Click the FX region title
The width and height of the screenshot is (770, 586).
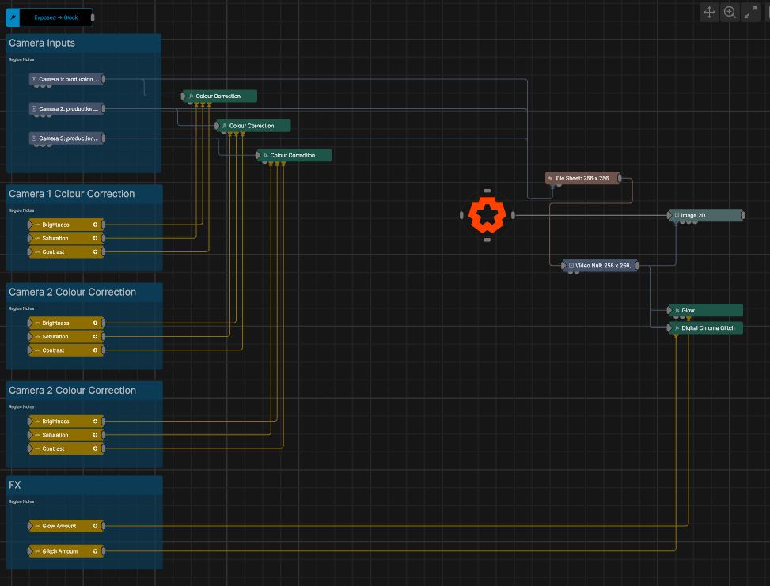coord(14,485)
